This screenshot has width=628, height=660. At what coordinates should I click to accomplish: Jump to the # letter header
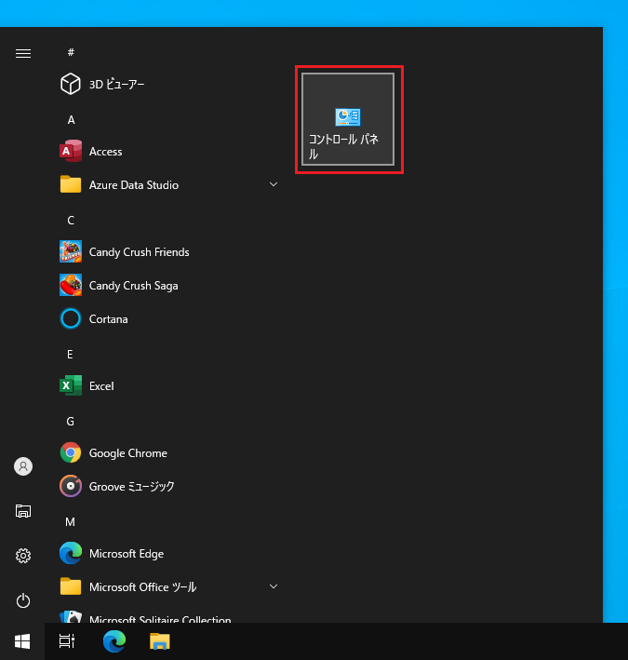(x=71, y=52)
